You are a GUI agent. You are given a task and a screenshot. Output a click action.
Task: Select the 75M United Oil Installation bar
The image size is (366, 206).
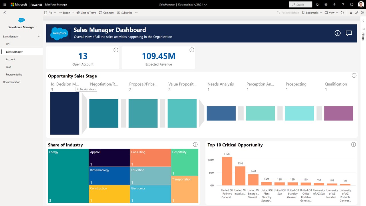[240, 176]
